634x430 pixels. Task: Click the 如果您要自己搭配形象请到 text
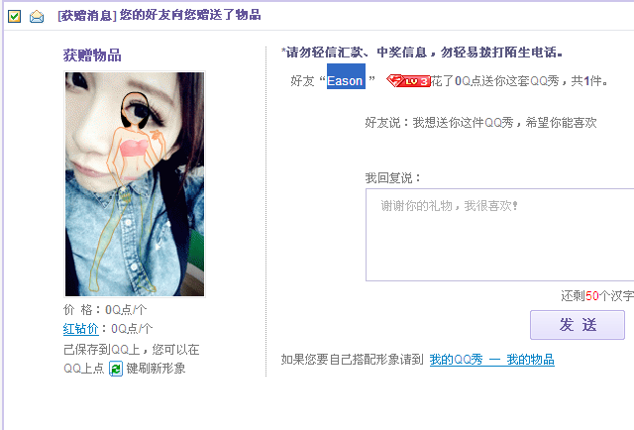point(353,360)
